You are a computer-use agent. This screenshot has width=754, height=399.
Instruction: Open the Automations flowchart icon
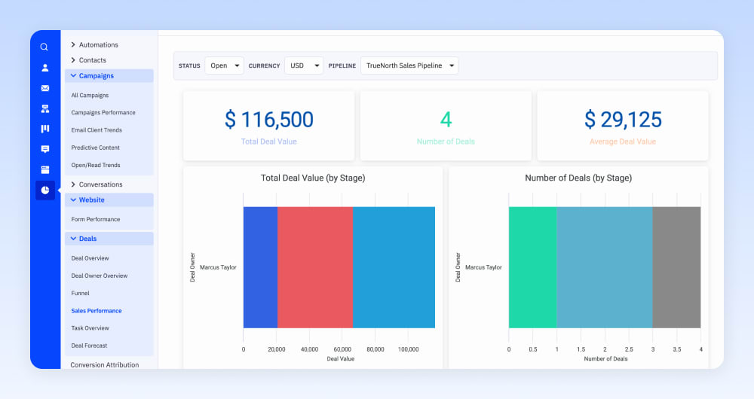tap(44, 109)
